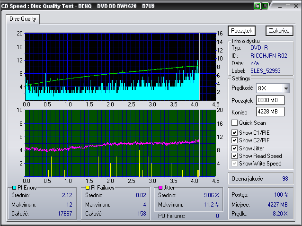
Task: Toggle Show C1/PIE checkbox
Action: 234,132
